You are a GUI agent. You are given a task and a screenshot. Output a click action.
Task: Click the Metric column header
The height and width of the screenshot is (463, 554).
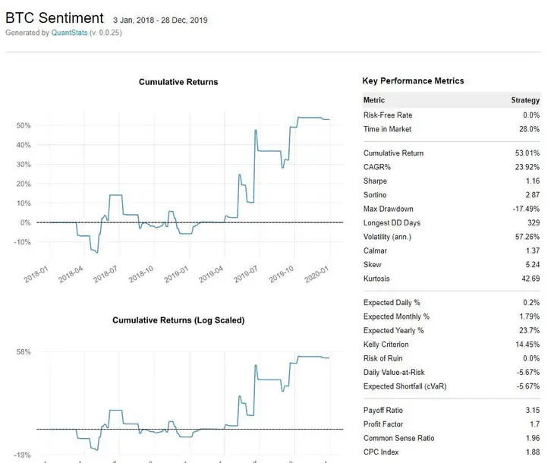374,100
